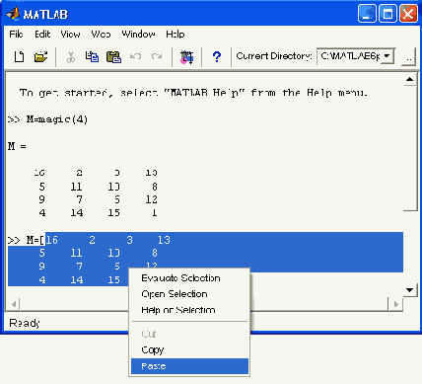422x384 pixels.
Task: Launch Simulink from the toolbar icon
Action: [186, 57]
